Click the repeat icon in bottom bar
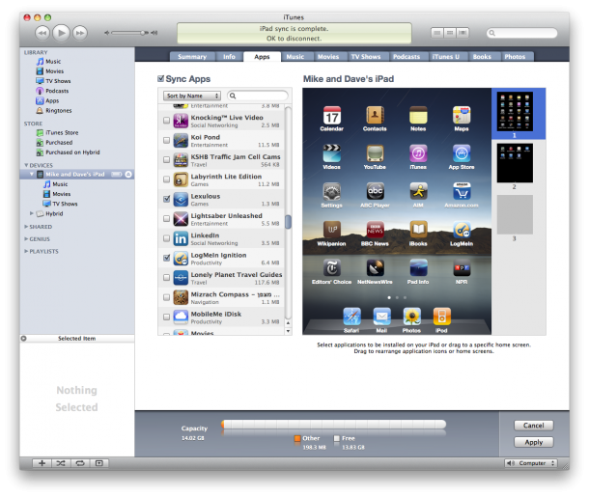The image size is (589, 497). coord(80,463)
